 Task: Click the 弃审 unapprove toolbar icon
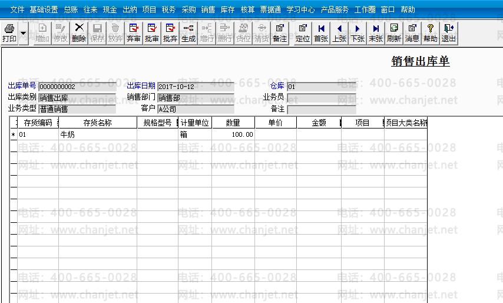(134, 34)
